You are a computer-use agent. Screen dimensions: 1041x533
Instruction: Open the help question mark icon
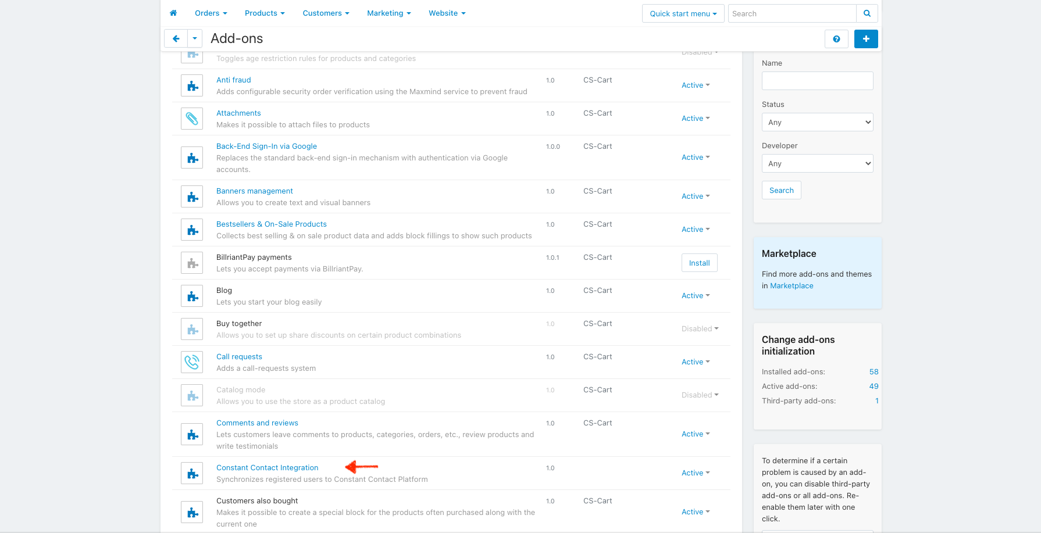(836, 39)
